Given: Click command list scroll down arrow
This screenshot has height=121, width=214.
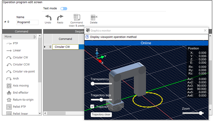Looking at the screenshot, I should [40, 113].
